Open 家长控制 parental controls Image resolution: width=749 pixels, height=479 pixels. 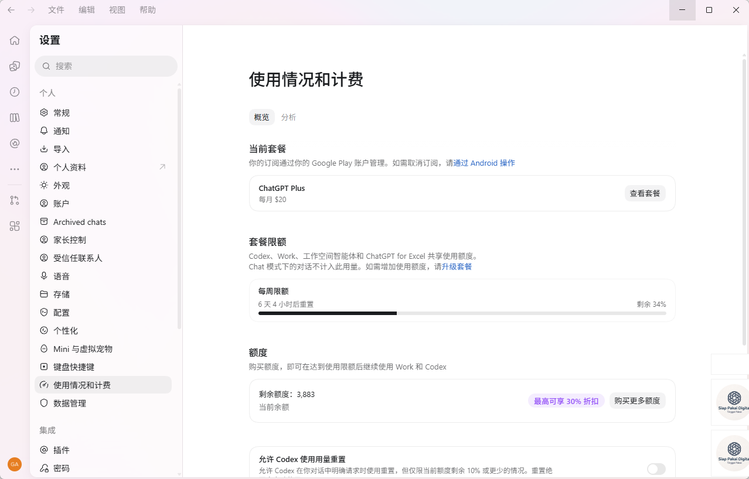point(103,239)
